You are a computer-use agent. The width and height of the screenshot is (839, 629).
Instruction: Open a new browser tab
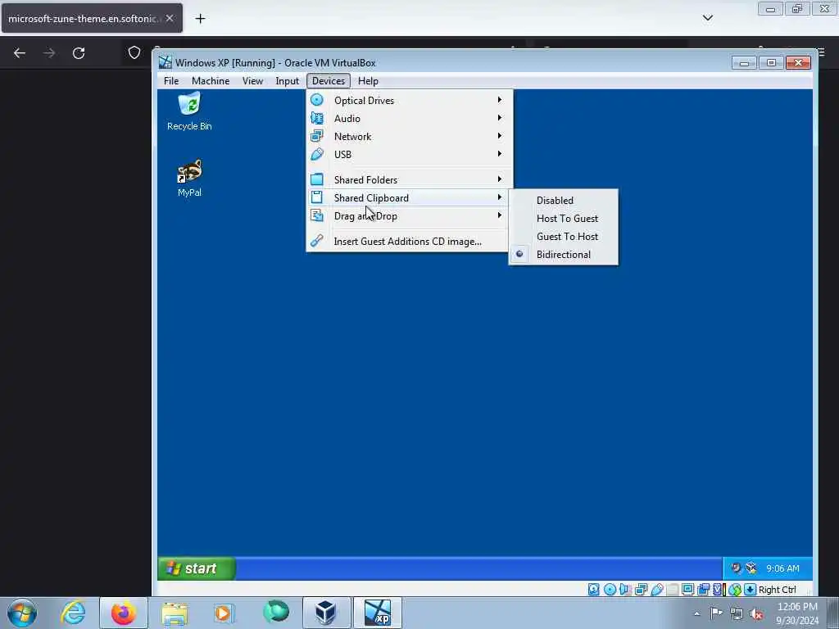click(200, 19)
